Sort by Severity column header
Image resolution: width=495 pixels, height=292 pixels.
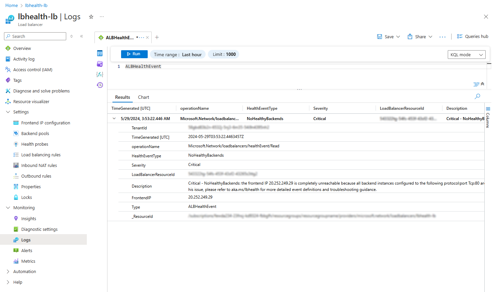(320, 108)
